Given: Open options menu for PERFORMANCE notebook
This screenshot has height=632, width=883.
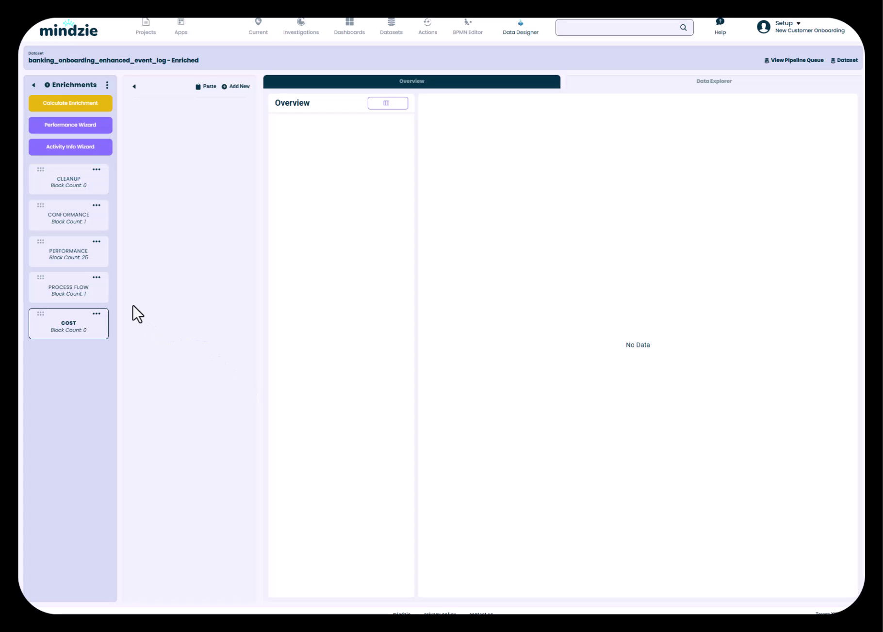Looking at the screenshot, I should coord(97,242).
